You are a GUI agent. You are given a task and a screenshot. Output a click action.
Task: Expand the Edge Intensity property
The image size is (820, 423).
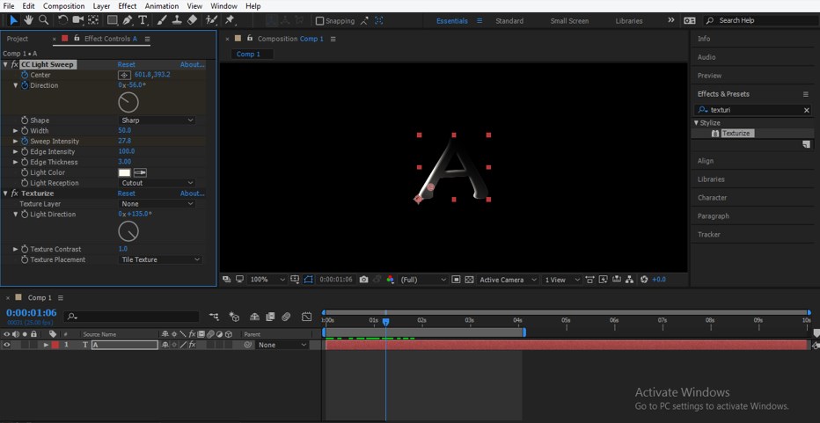[x=15, y=152]
